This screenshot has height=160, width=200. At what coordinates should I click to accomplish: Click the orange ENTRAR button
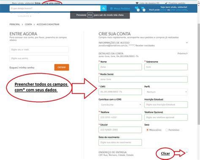click(62, 67)
